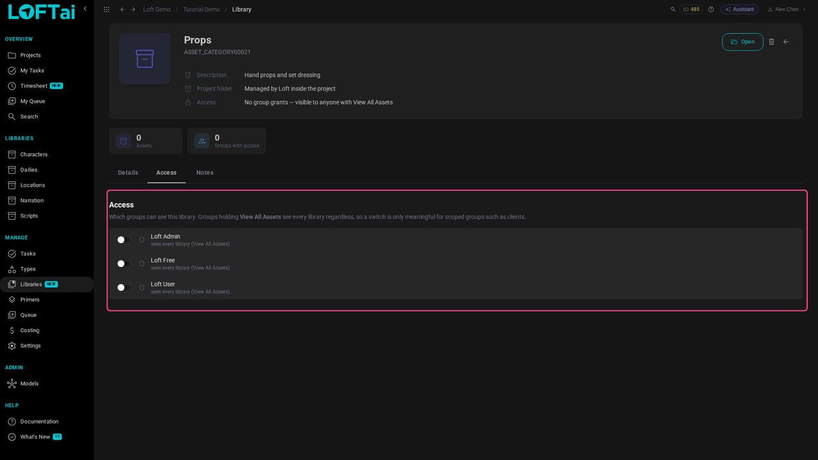The image size is (818, 460).
Task: Open Projects from the sidebar
Action: pyautogui.click(x=47, y=56)
